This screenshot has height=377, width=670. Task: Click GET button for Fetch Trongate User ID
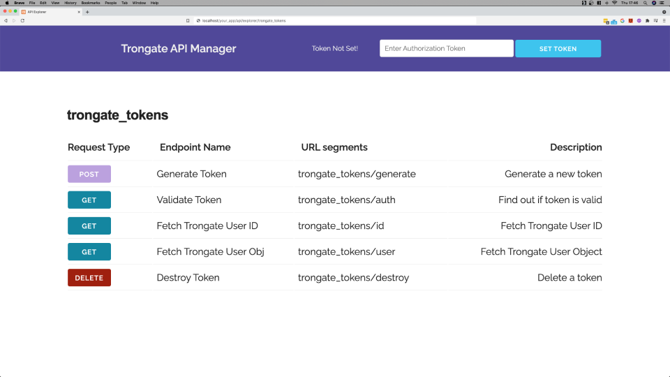89,226
